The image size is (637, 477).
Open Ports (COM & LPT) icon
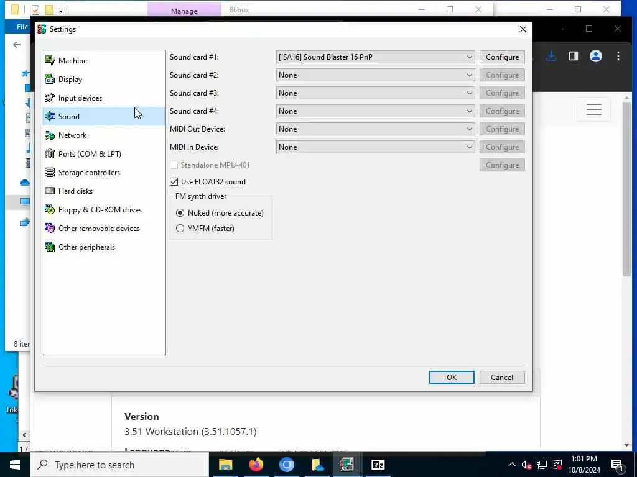(x=50, y=154)
